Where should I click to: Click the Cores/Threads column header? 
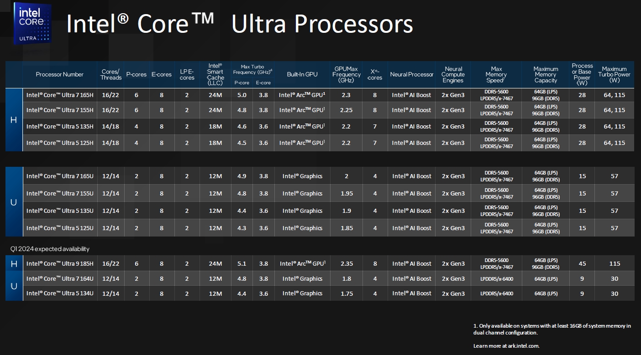point(110,74)
